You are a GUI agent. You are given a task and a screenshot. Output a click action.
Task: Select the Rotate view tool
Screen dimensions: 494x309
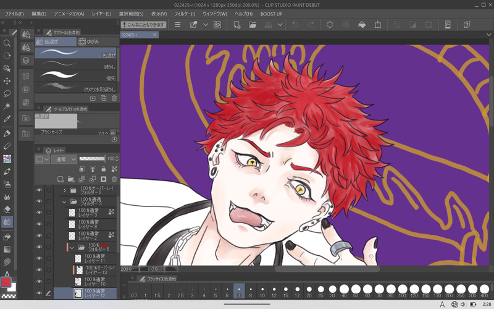coord(7,56)
